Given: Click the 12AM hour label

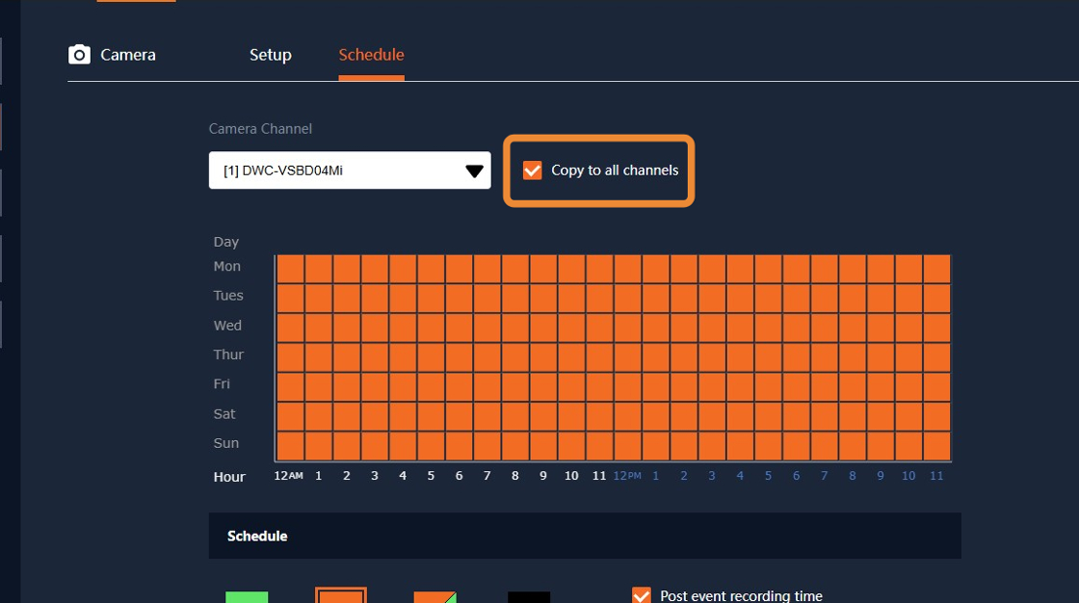Looking at the screenshot, I should tap(288, 476).
